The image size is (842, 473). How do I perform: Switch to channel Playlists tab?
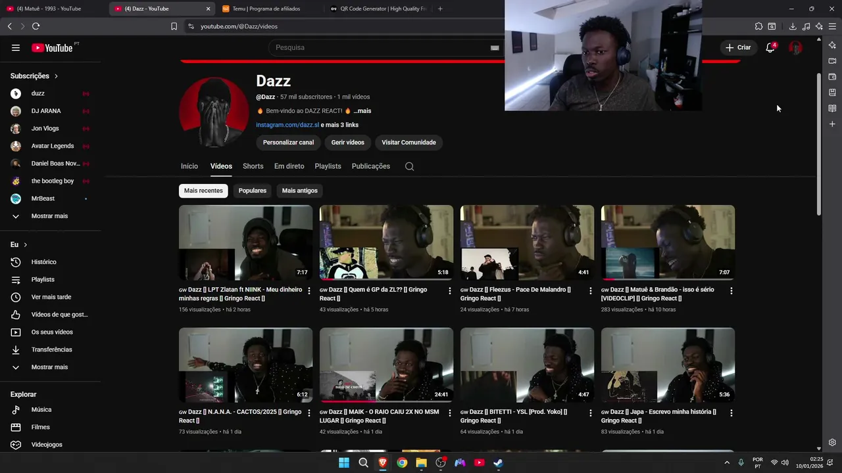328,166
